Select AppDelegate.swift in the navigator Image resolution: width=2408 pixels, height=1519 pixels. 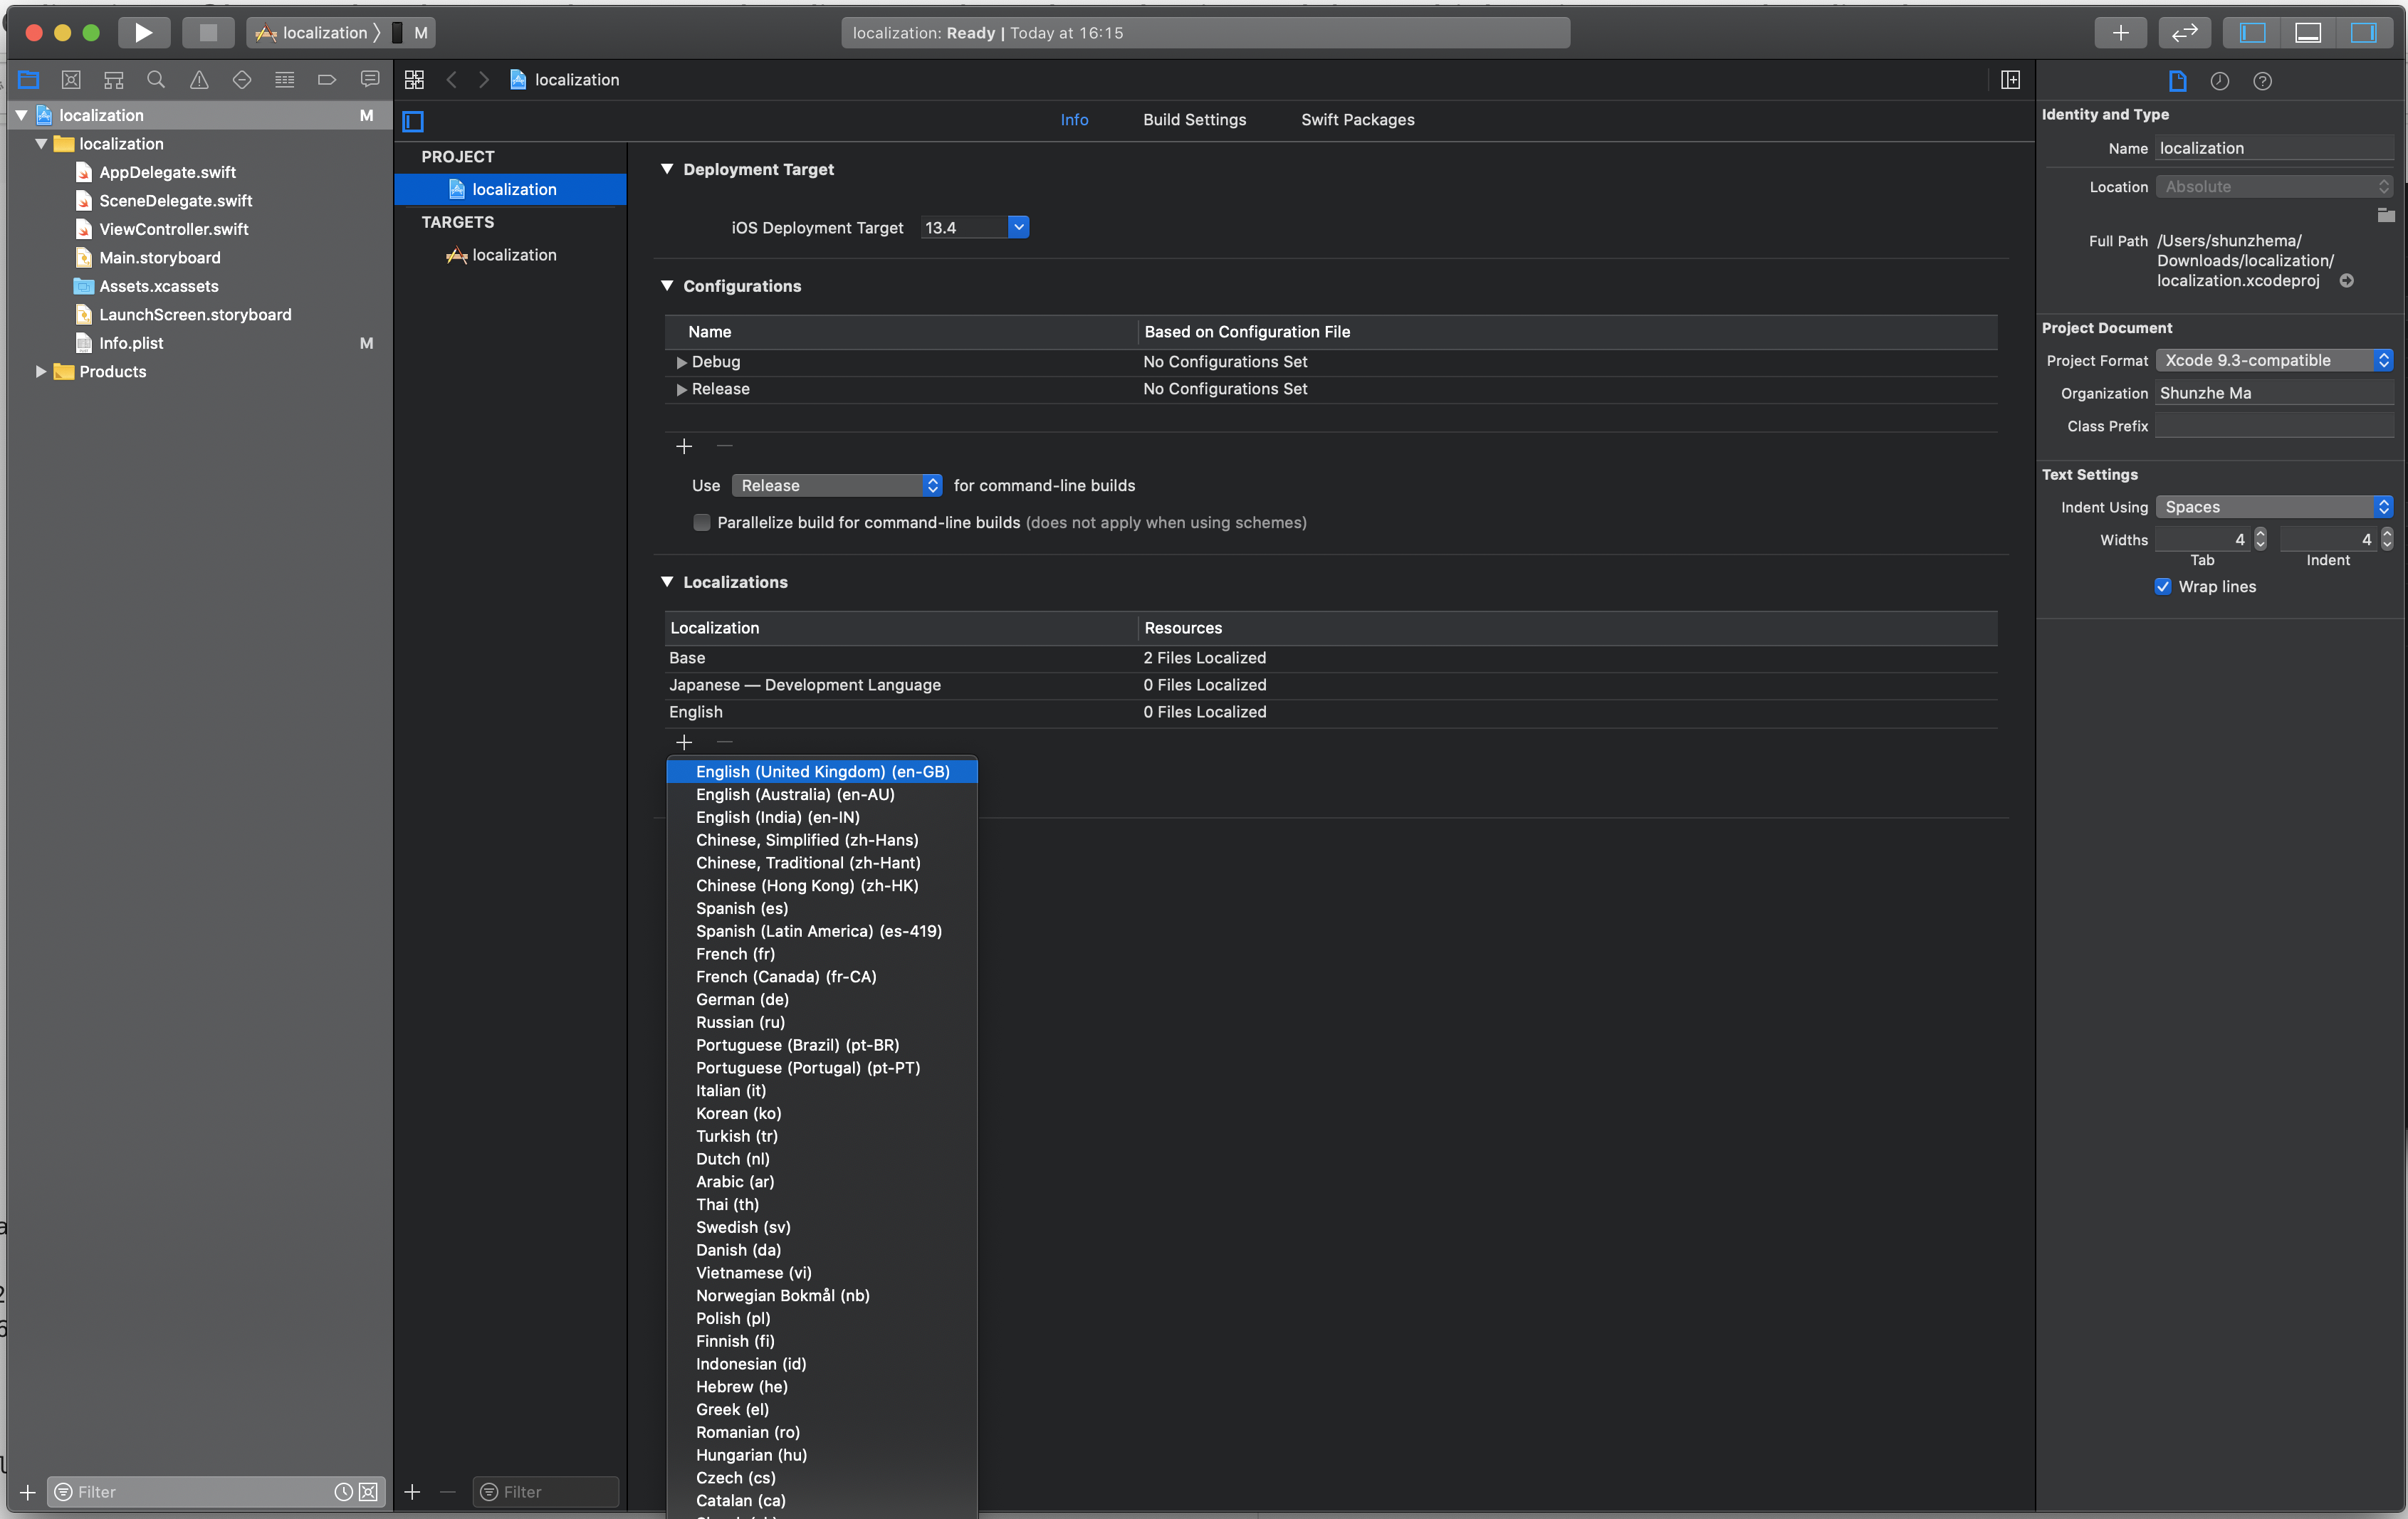point(167,172)
